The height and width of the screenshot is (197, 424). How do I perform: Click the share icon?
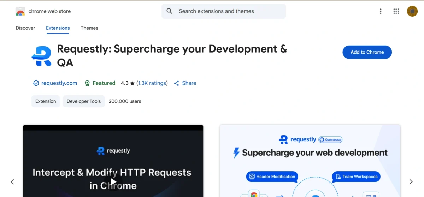(x=176, y=83)
